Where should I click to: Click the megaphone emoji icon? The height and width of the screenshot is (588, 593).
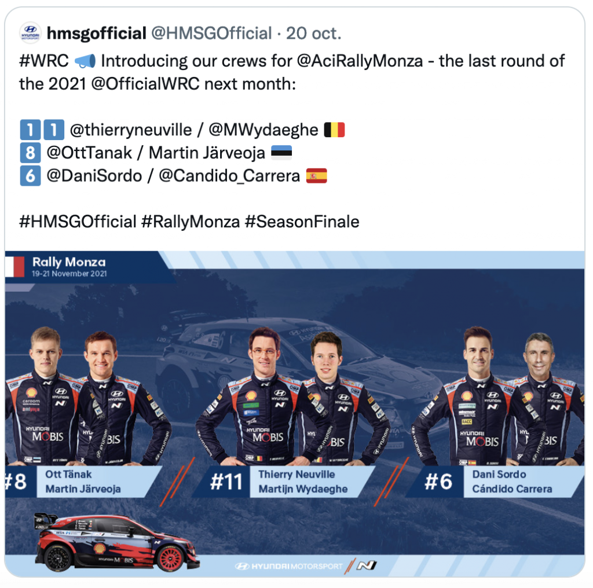85,61
